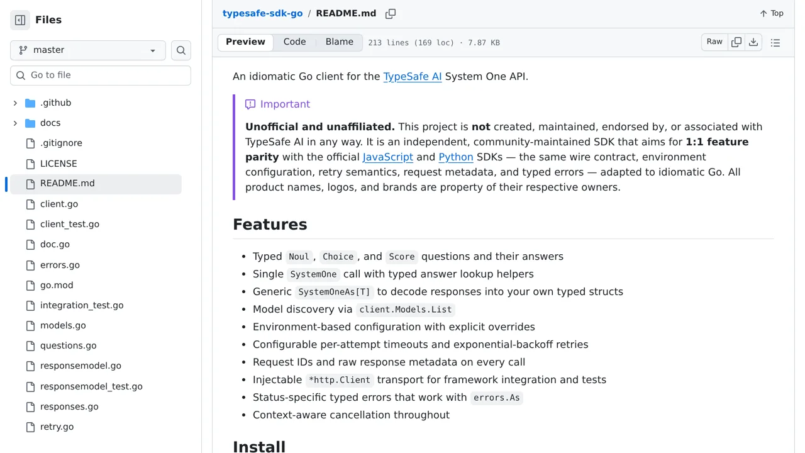Open integration_test.go from the file tree
This screenshot has height=453, width=805.
[x=82, y=305]
